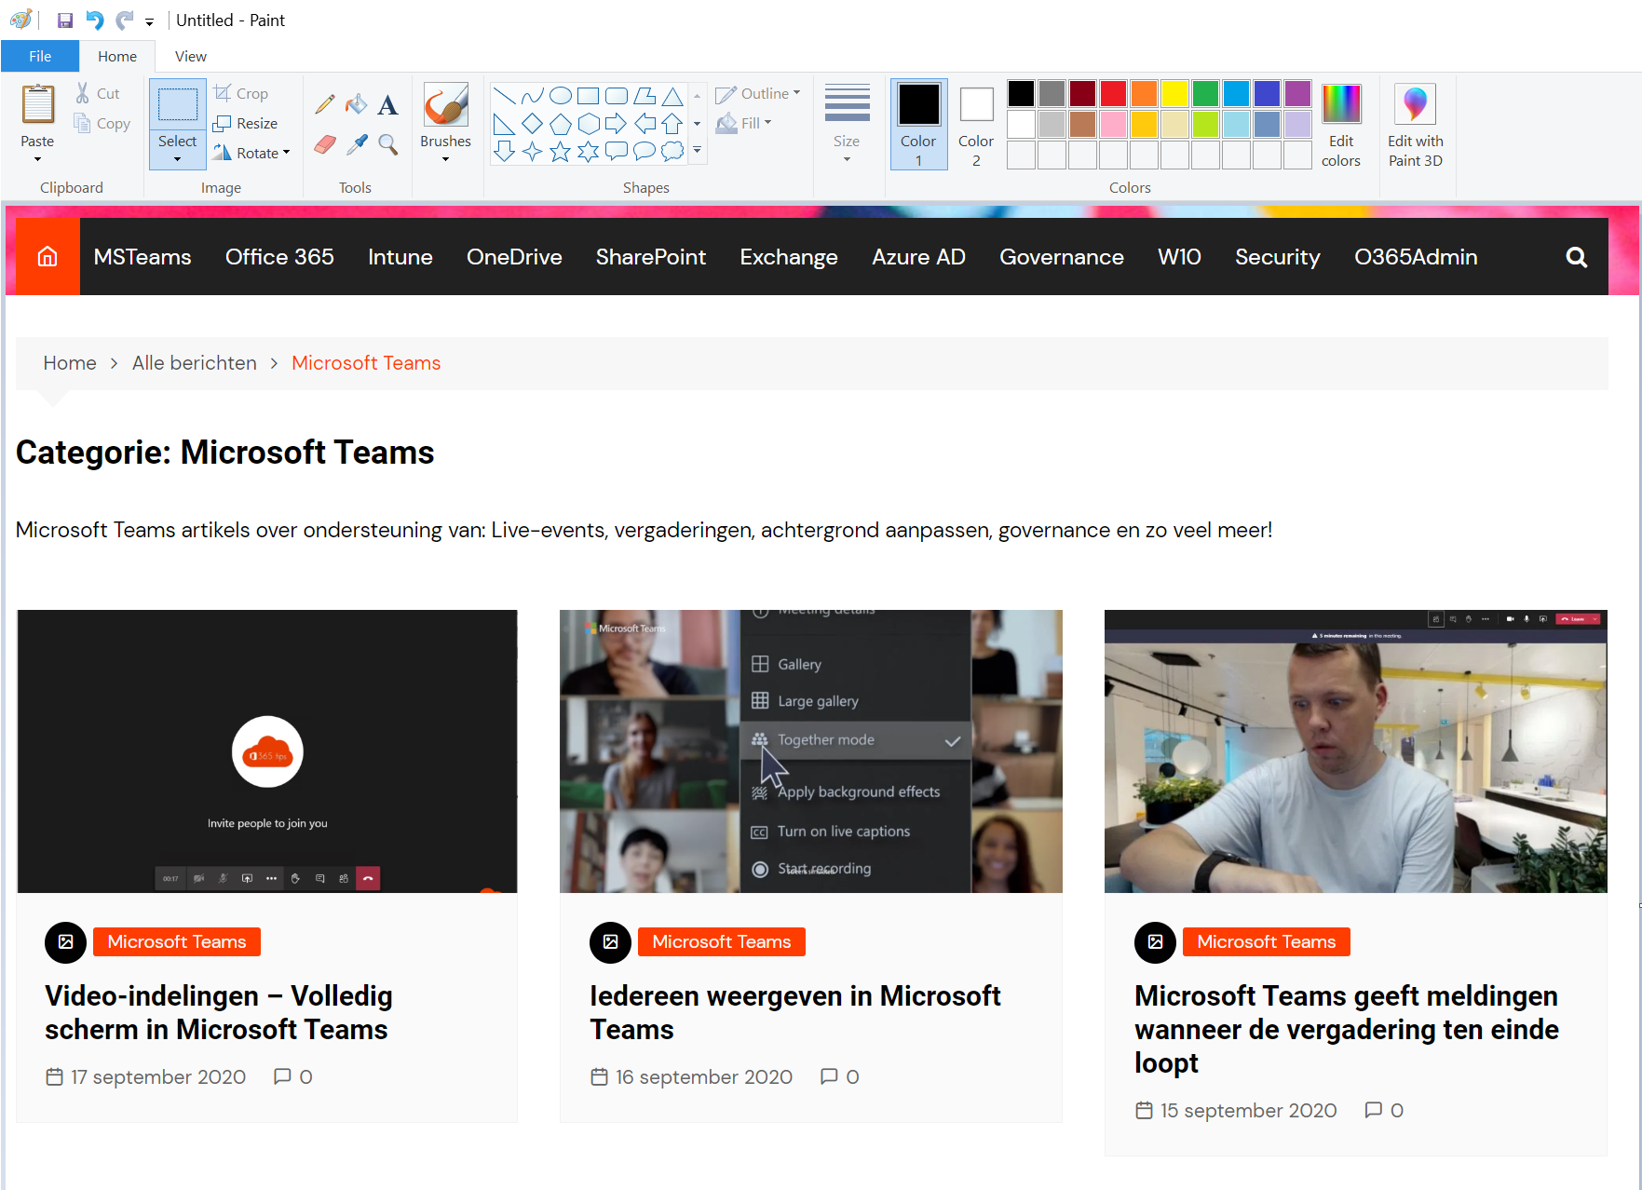1642x1190 pixels.
Task: Select the Line shape
Action: pyautogui.click(x=504, y=95)
